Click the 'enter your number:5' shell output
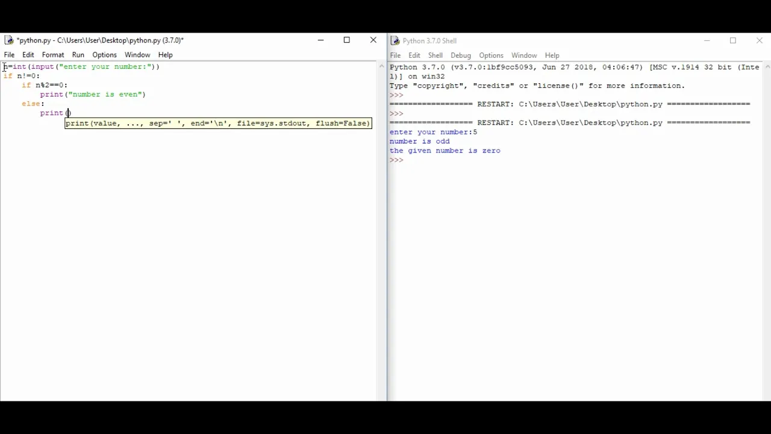This screenshot has width=771, height=434. click(433, 132)
